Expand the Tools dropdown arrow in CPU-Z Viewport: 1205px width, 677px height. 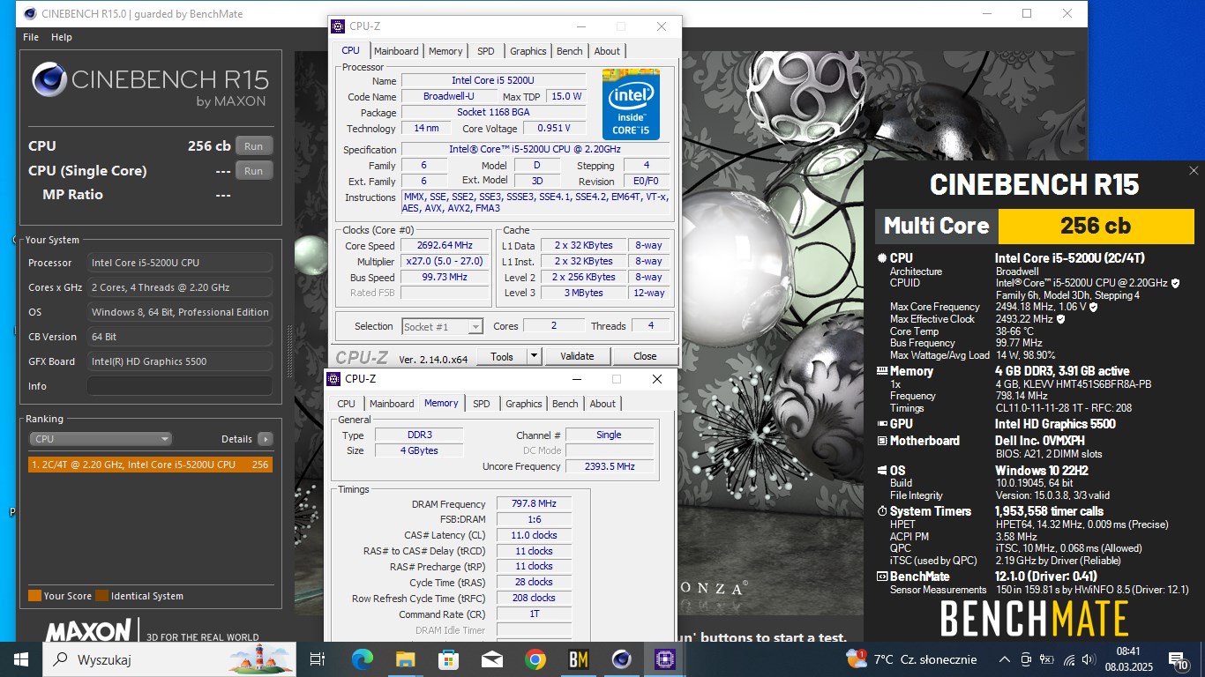pyautogui.click(x=534, y=356)
